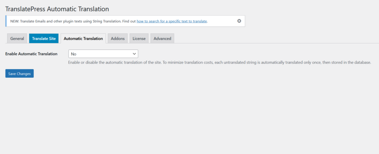Switch to the Addons tab
379x154 pixels.
[x=118, y=38]
